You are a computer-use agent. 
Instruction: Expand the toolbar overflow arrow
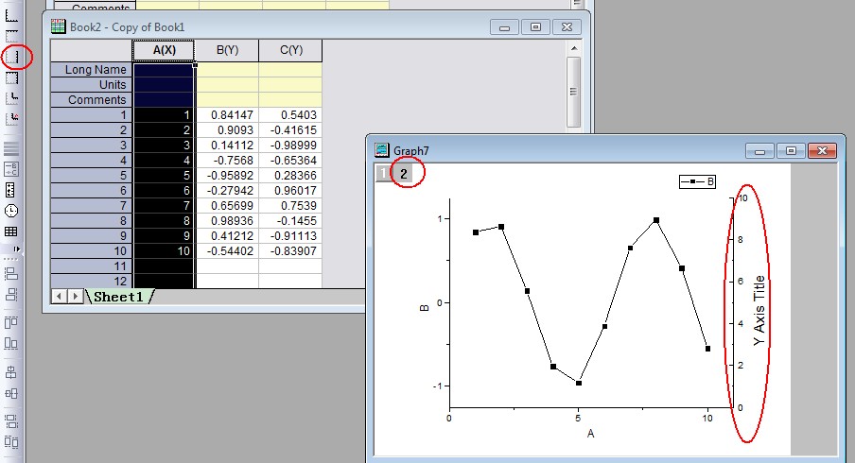pos(16,249)
